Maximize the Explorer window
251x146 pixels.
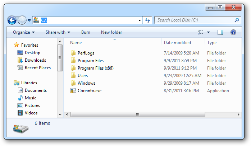[x=220, y=7]
